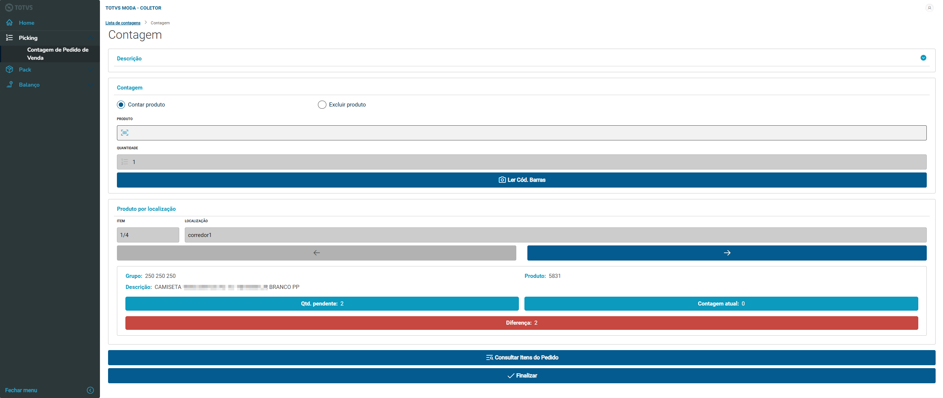This screenshot has height=398, width=943.
Task: Collapse sidebar with Fechar menu arrow icon
Action: 90,390
